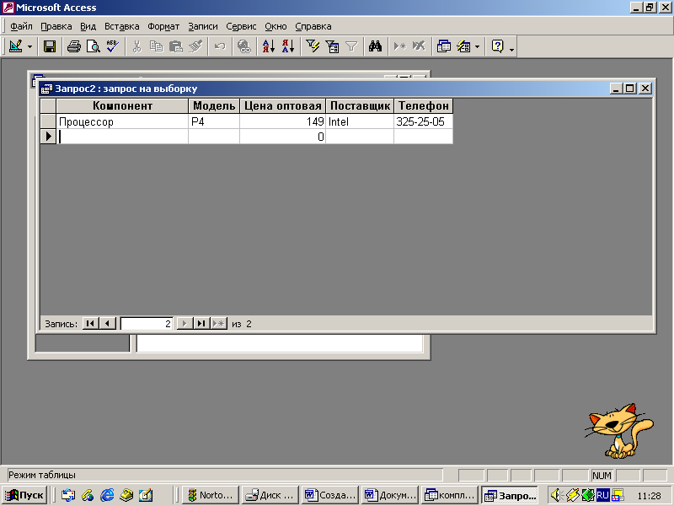Select the Цена оптовая column header

click(282, 106)
